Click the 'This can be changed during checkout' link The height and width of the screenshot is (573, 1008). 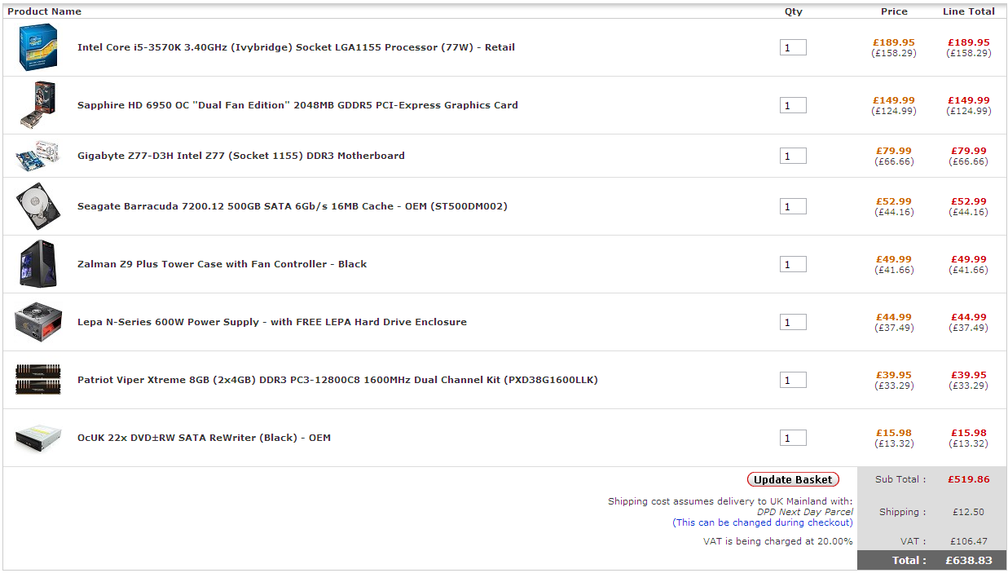tap(762, 522)
